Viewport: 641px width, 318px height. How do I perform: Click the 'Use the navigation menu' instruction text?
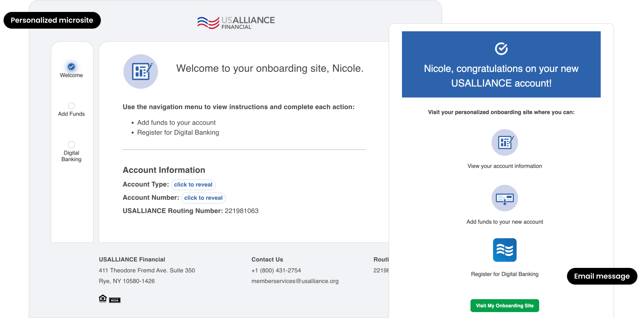pos(238,107)
